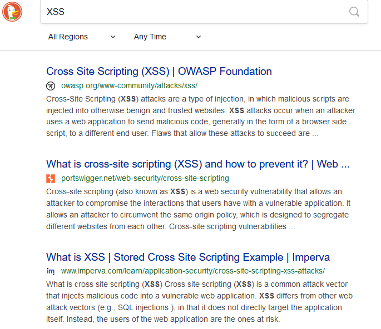Click the Imperva favicon
Image resolution: width=381 pixels, height=329 pixels.
tap(51, 271)
